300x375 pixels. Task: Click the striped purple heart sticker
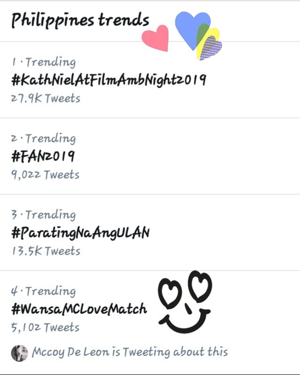coord(211,48)
